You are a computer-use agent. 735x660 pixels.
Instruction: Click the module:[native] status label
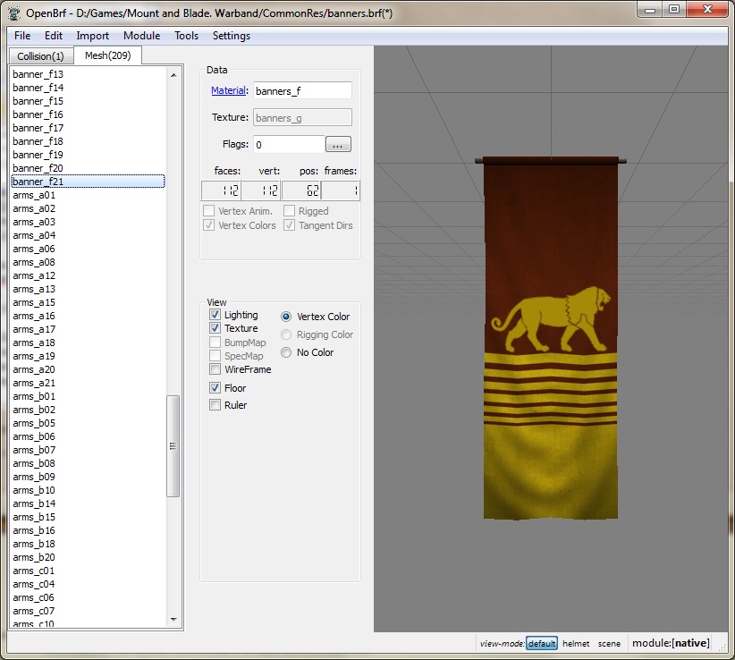tap(671, 643)
